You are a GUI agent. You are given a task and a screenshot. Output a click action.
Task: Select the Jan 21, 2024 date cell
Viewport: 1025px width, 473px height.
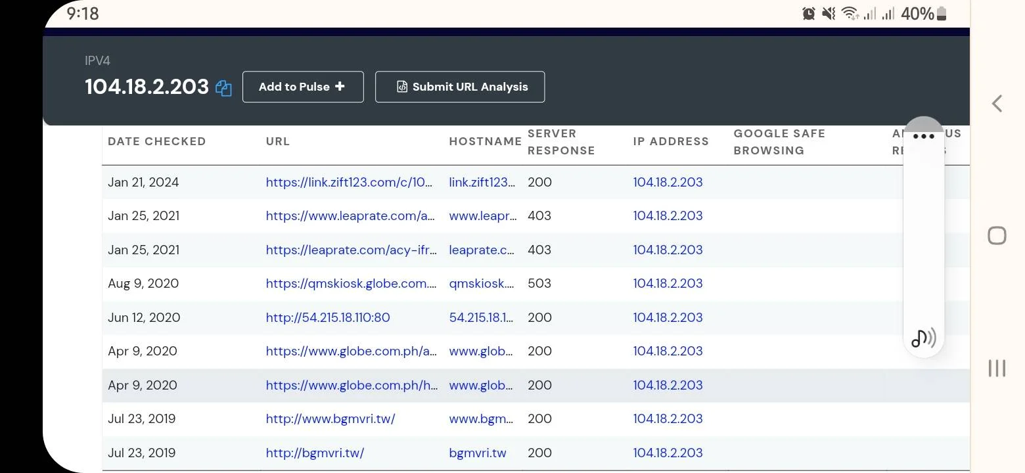143,182
